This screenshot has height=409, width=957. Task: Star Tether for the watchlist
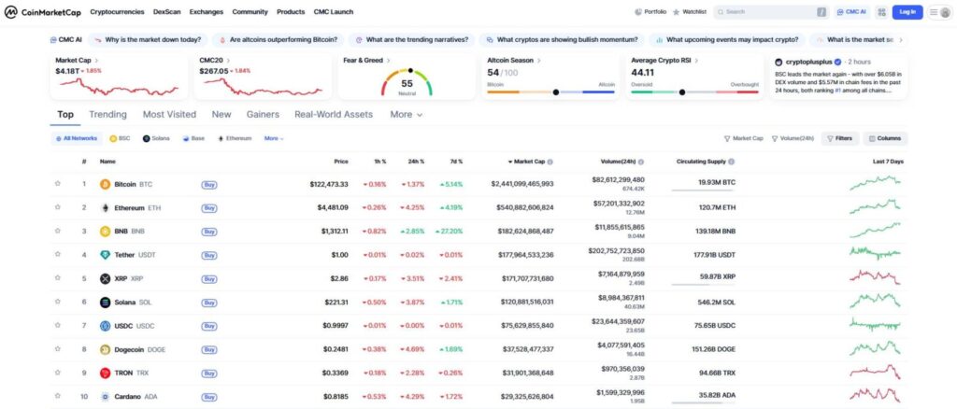(57, 254)
